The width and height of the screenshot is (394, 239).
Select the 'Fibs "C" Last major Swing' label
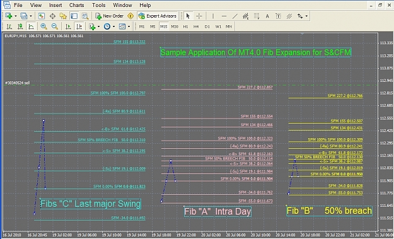click(90, 204)
